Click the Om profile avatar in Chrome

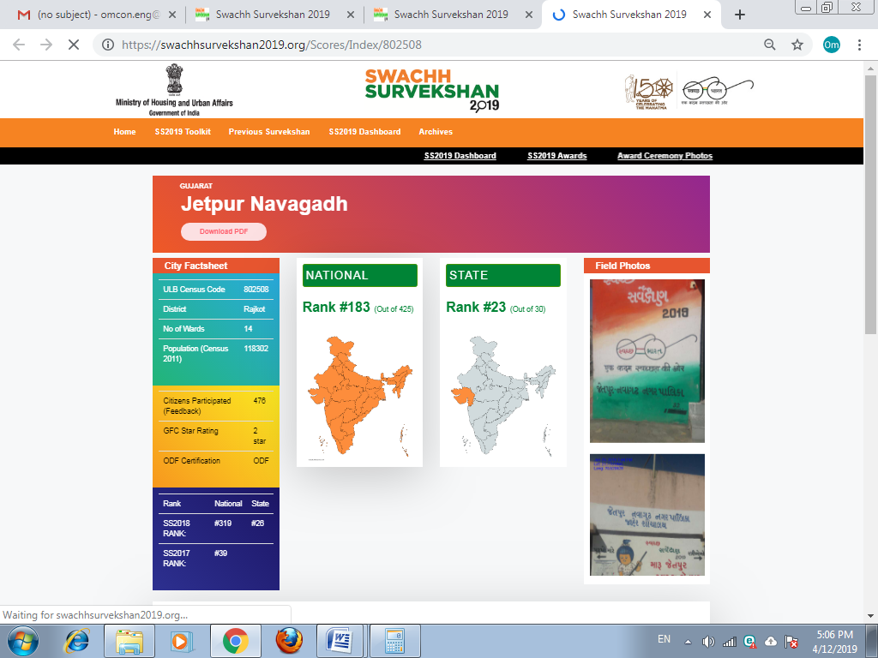pos(830,43)
